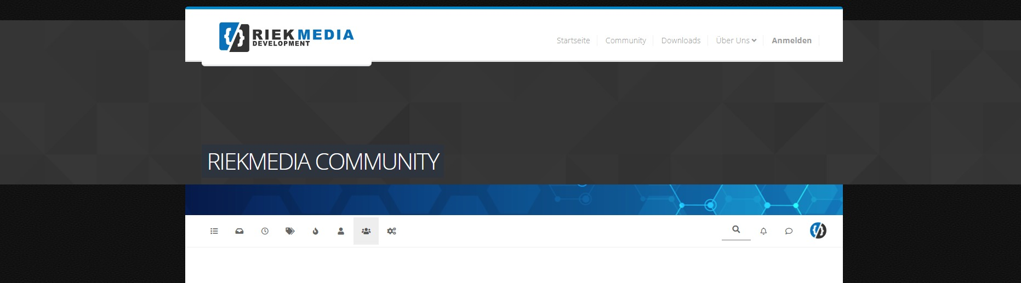Click the RiekMedia Development logo

coord(286,37)
